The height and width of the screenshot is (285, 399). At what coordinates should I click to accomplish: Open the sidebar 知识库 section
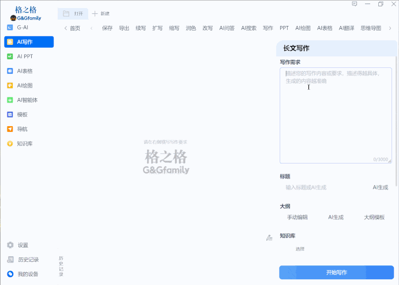pyautogui.click(x=24, y=143)
